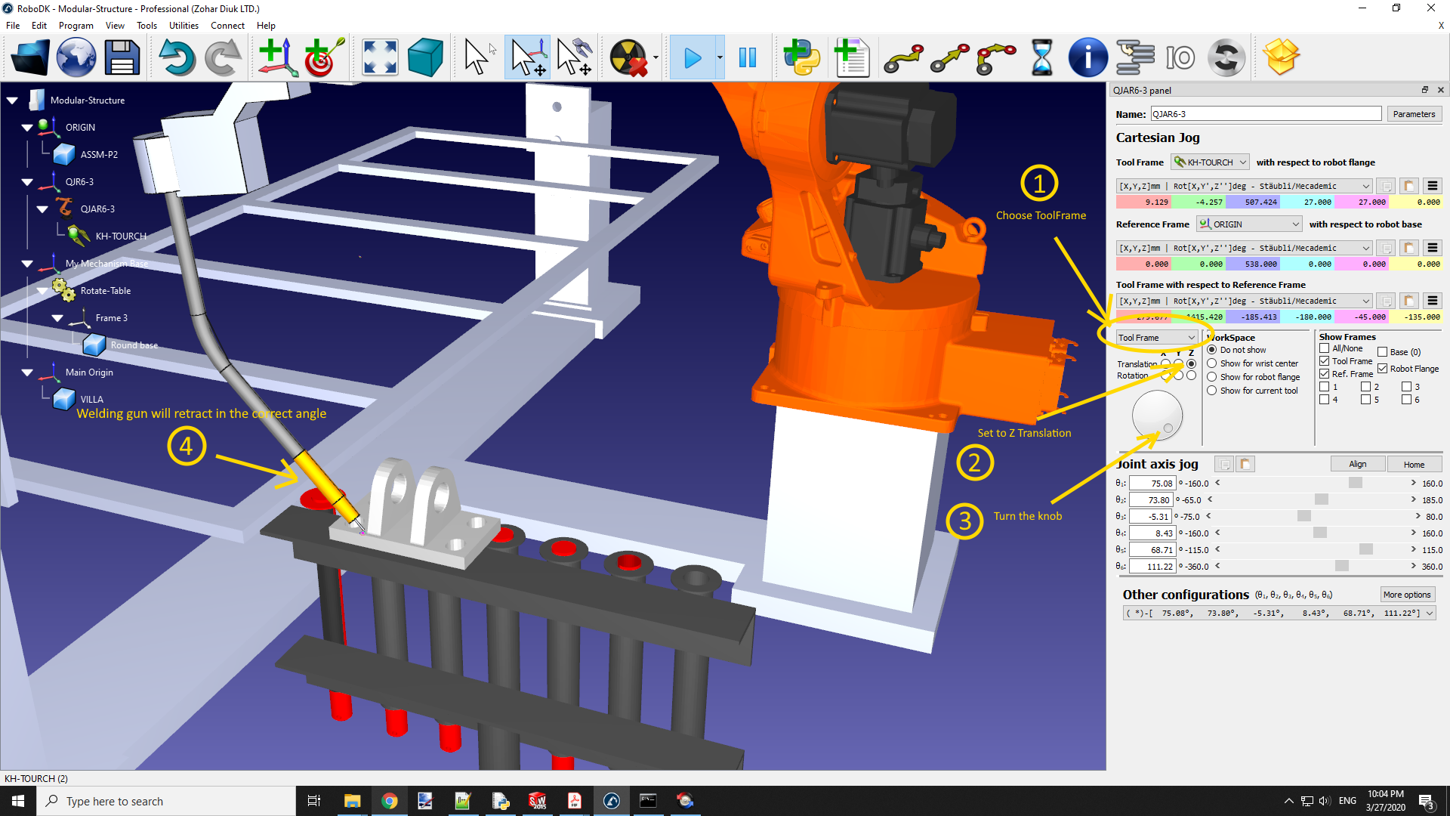Click the Pause simulation button
The height and width of the screenshot is (816, 1450).
(x=747, y=58)
